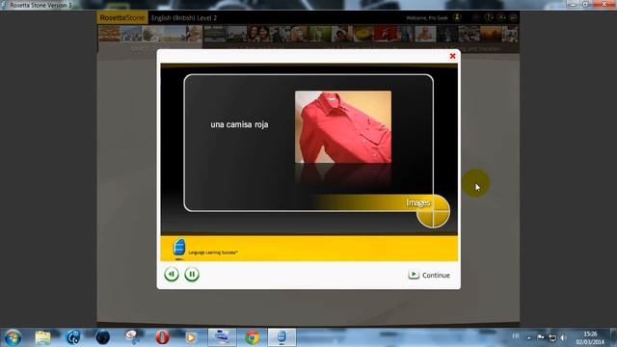The width and height of the screenshot is (617, 347).
Task: Click the red shirt image
Action: point(343,126)
